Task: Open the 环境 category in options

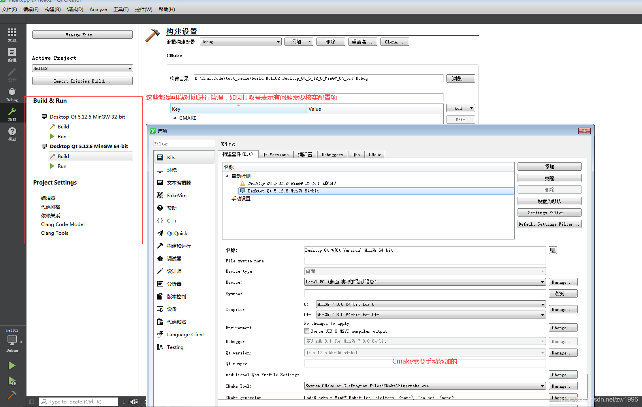Action: click(184, 170)
